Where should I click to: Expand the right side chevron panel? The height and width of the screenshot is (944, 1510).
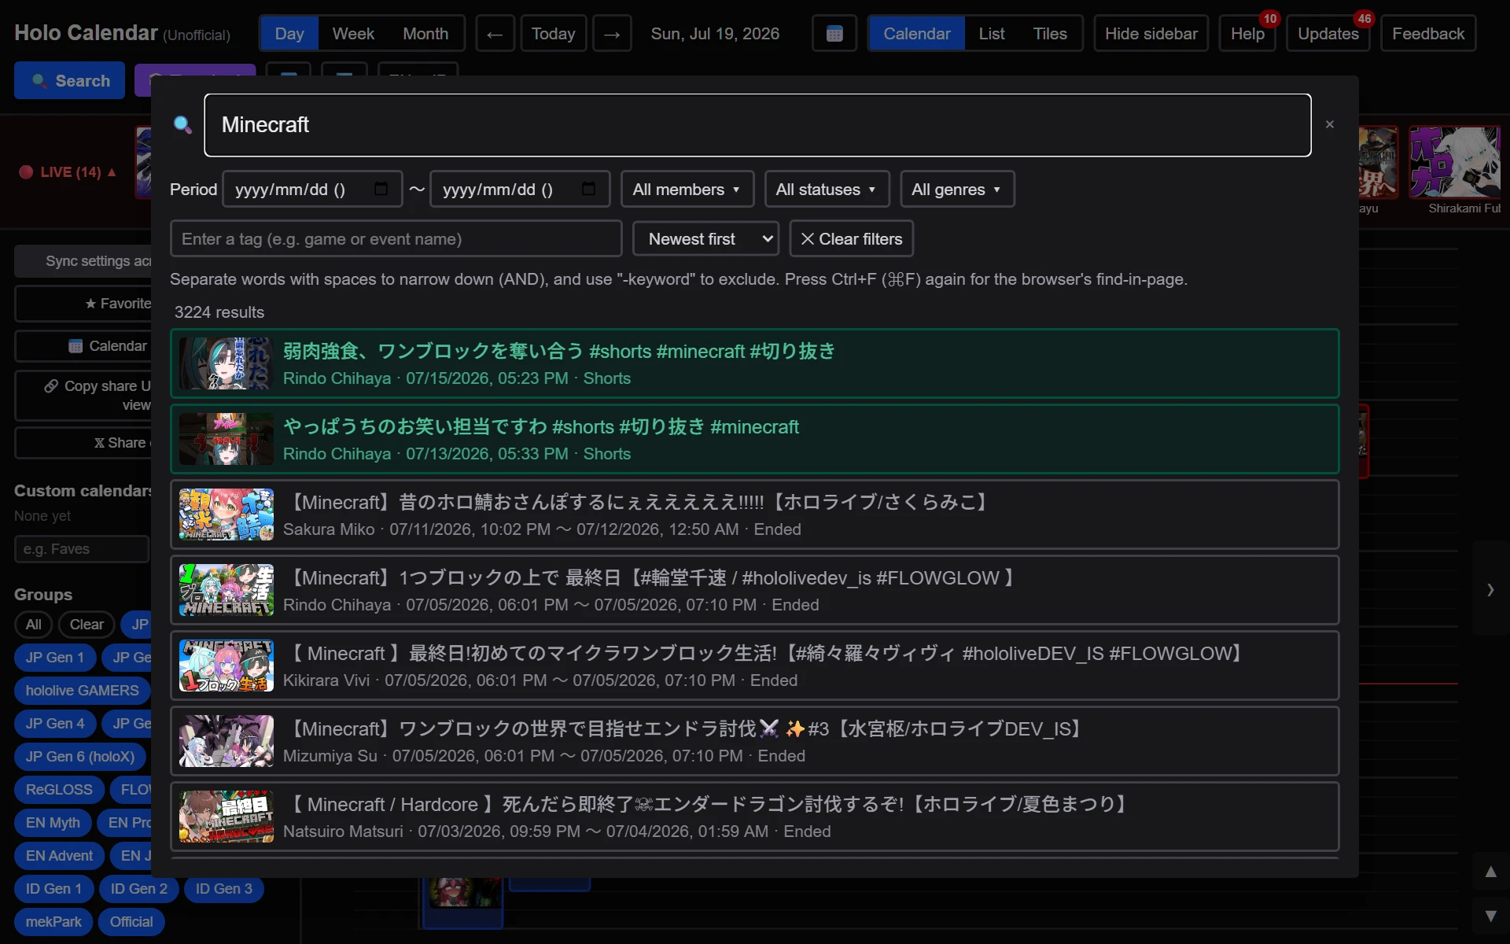[x=1490, y=589]
